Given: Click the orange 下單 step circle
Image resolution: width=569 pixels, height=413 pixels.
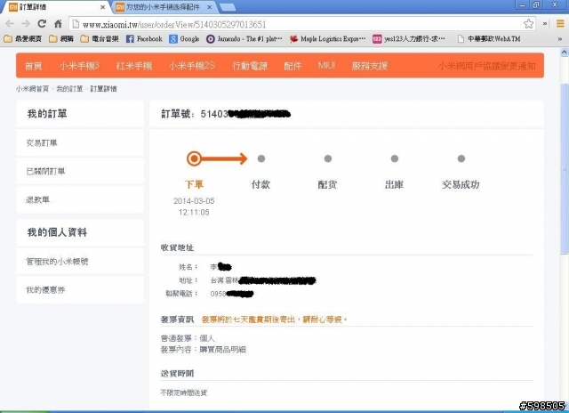Looking at the screenshot, I should click(194, 158).
